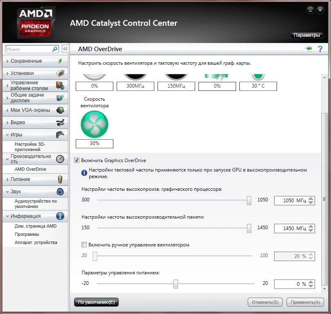Open Аудиоустройство по умолчанию page
The height and width of the screenshot is (314, 331).
tap(36, 204)
